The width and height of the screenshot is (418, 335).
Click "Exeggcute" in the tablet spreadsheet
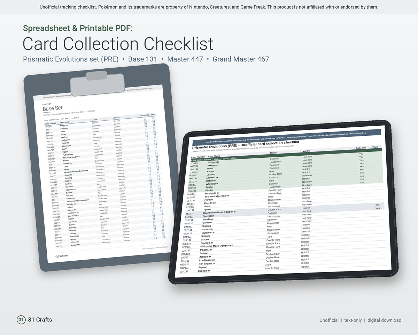tap(213, 162)
